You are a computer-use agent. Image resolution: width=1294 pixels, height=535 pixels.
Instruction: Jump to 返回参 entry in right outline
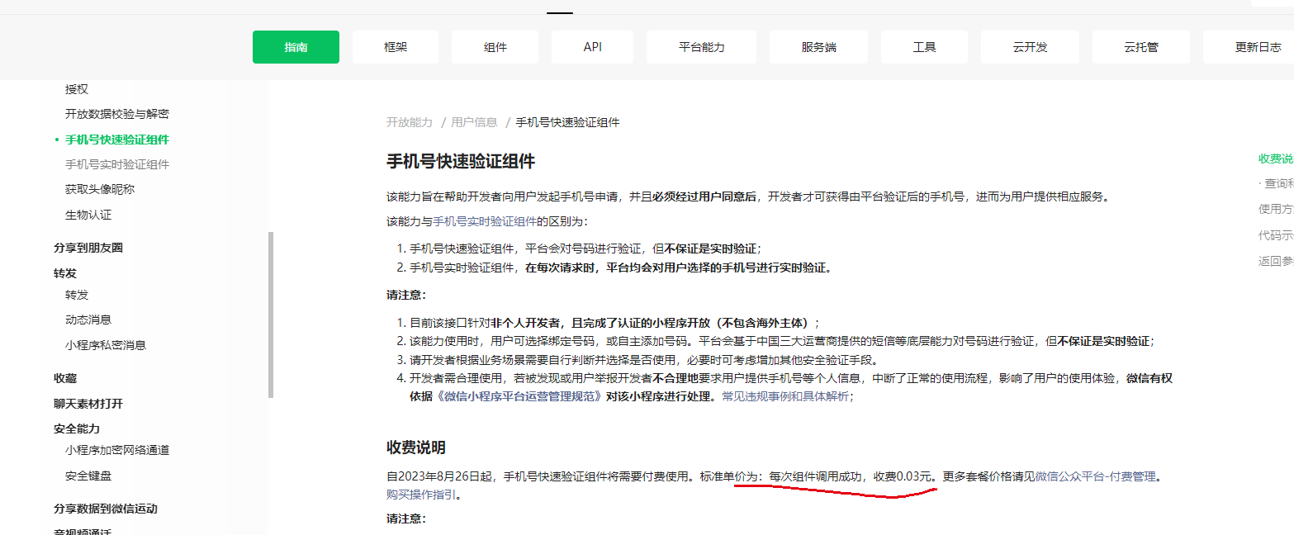point(1276,261)
